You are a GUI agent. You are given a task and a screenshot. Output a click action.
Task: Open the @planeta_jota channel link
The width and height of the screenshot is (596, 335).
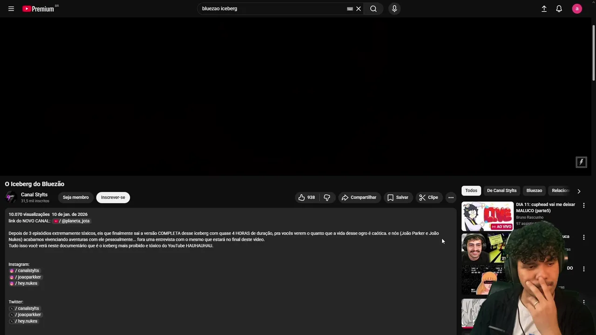click(x=71, y=221)
